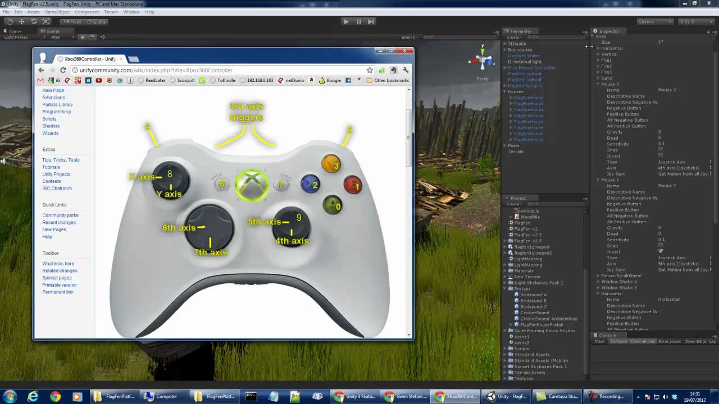This screenshot has height=404, width=719.
Task: Click the Tutorials wiki link
Action: coord(51,167)
